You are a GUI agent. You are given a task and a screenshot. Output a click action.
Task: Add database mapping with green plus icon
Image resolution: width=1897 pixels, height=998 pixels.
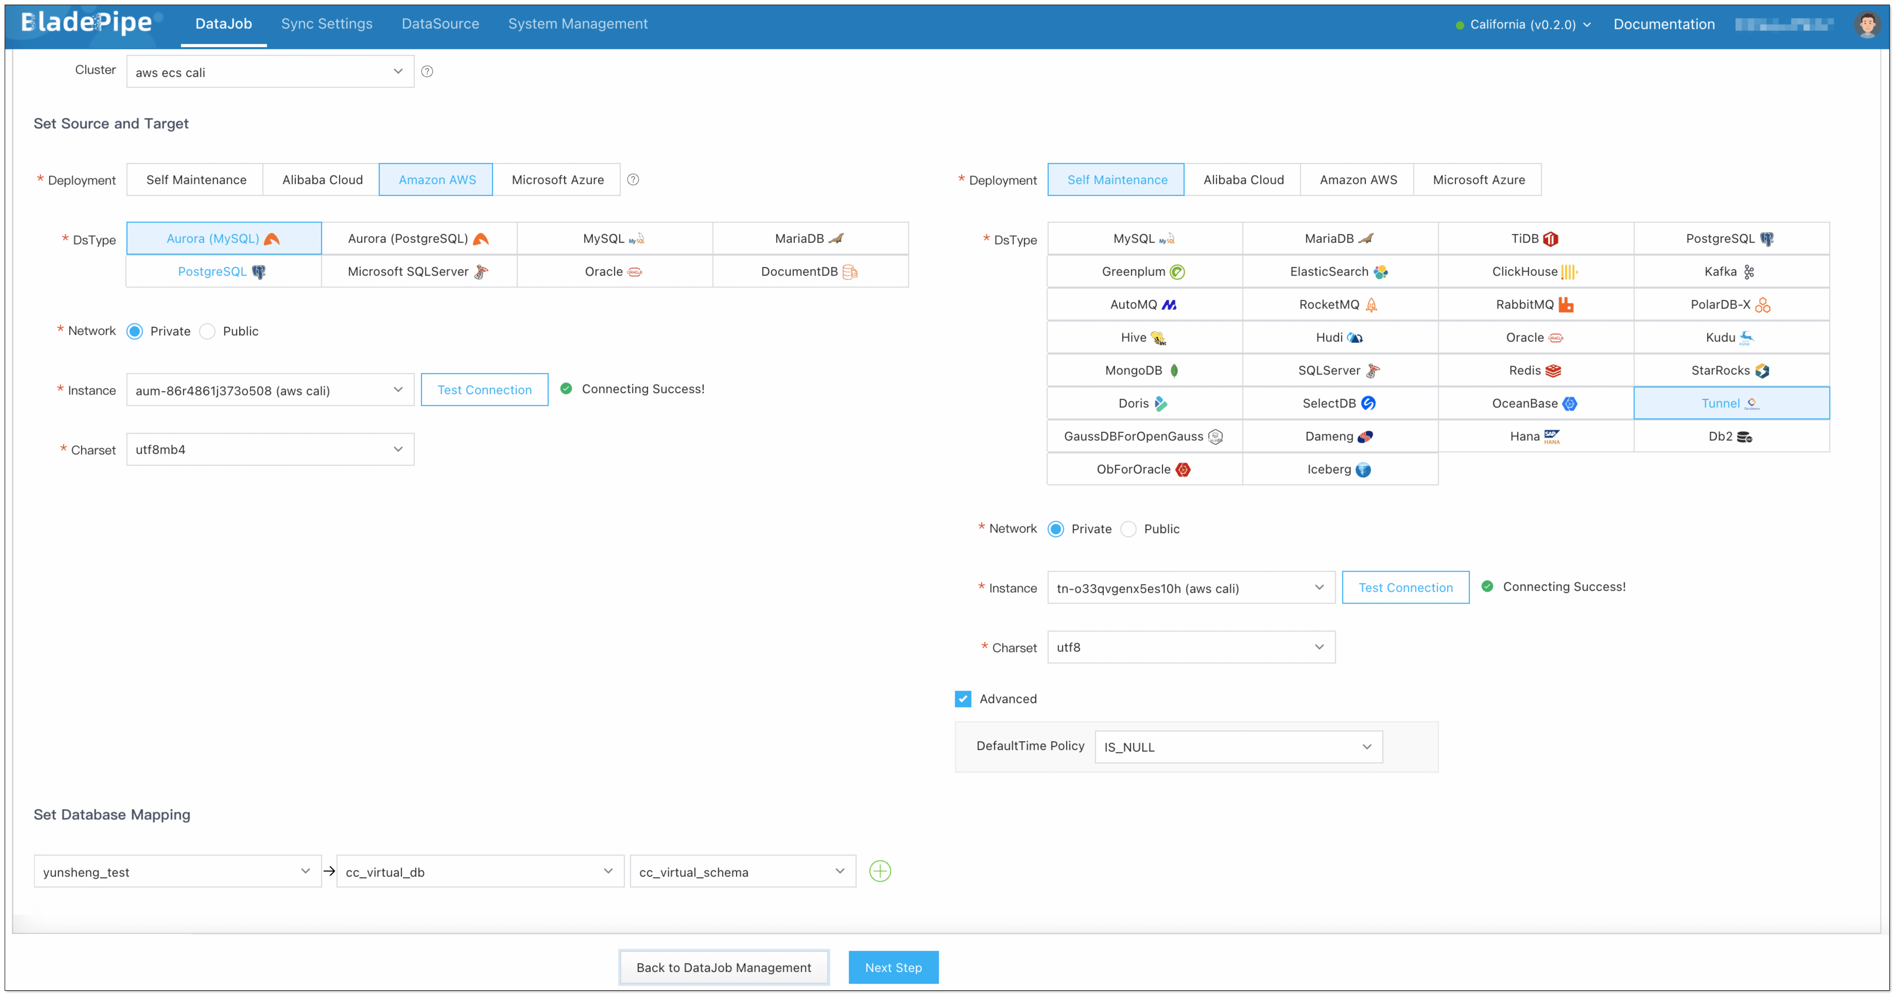880,871
